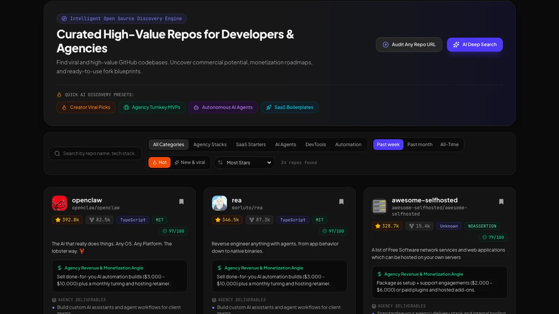Start an AI Deep Search

[475, 45]
